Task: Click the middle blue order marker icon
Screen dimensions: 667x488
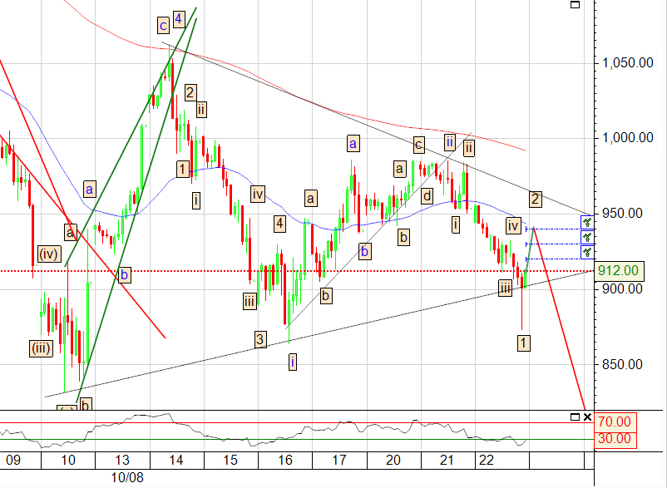Action: 587,237
